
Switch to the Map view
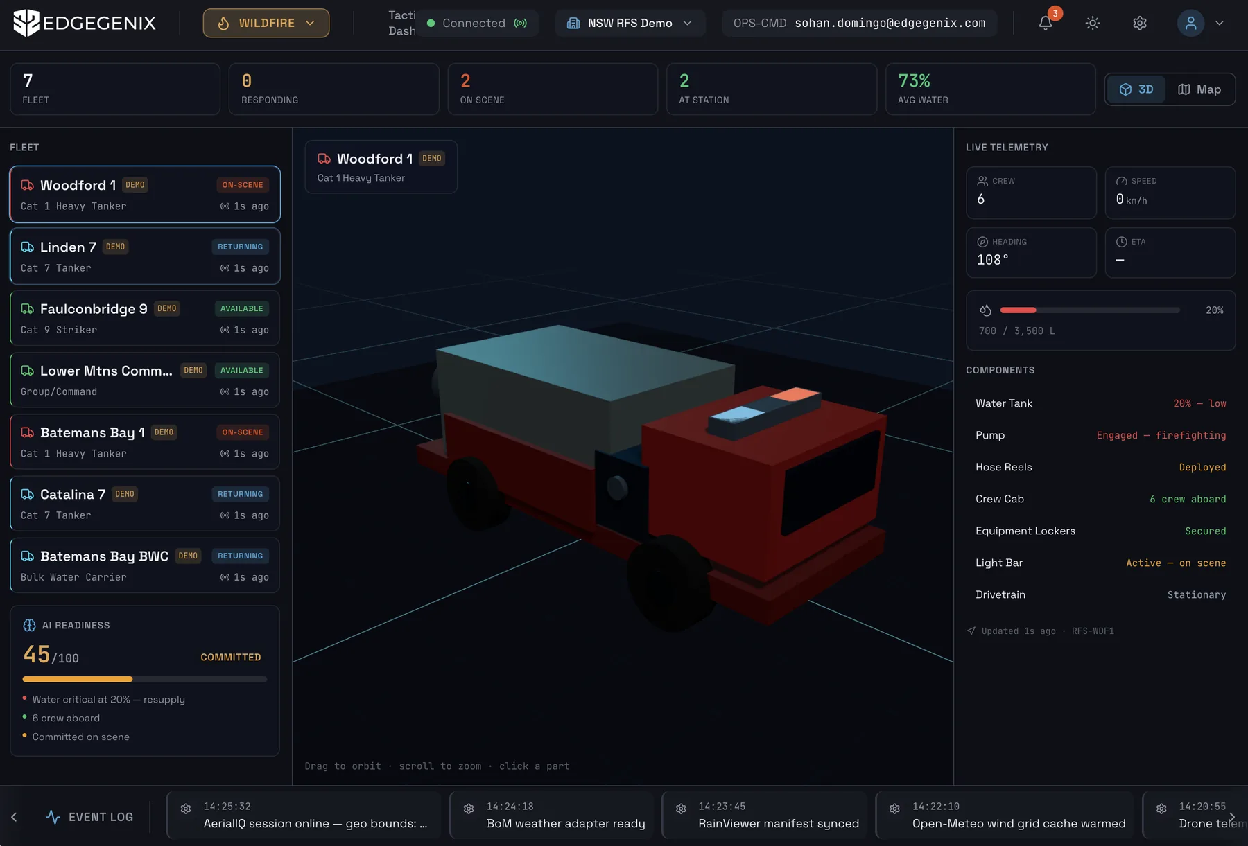click(x=1199, y=89)
